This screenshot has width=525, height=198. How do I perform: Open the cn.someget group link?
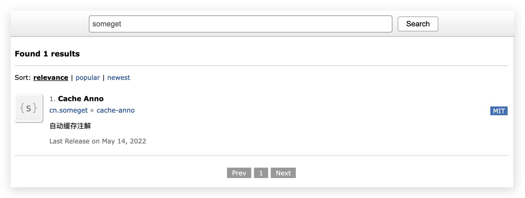point(69,110)
